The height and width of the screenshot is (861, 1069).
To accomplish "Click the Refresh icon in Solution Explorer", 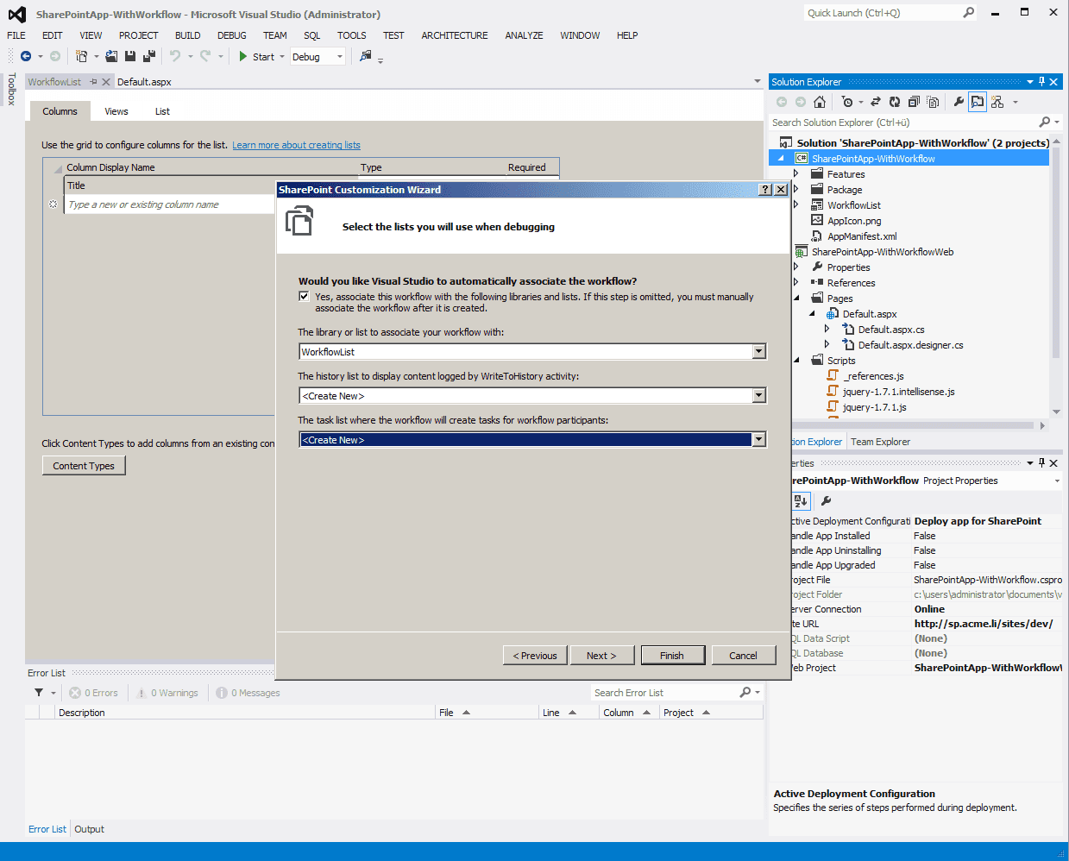I will (x=895, y=102).
